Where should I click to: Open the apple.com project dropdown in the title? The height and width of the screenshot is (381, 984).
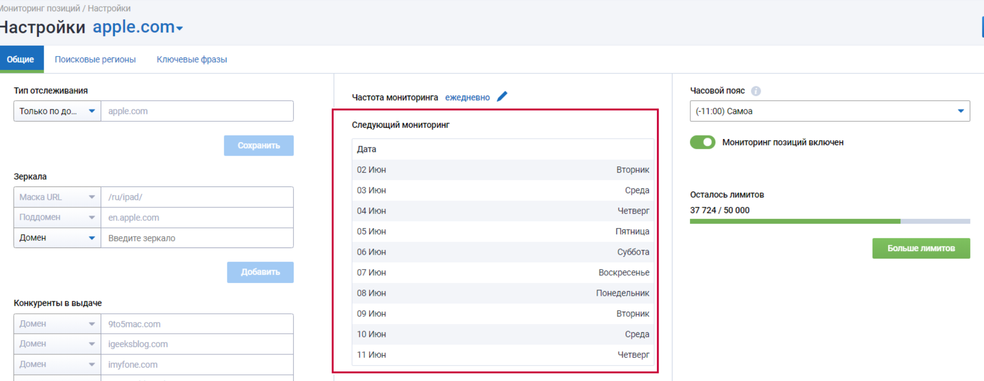[138, 27]
